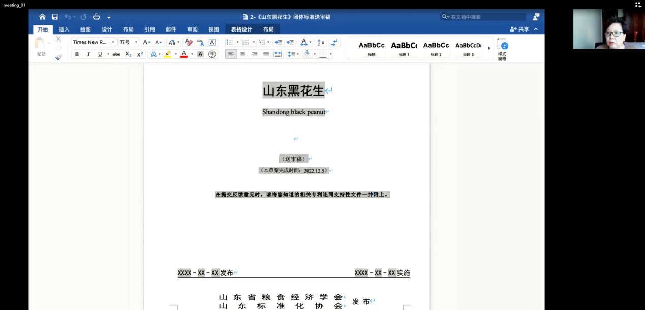Toggle strikethrough (abc) formatting

point(116,54)
